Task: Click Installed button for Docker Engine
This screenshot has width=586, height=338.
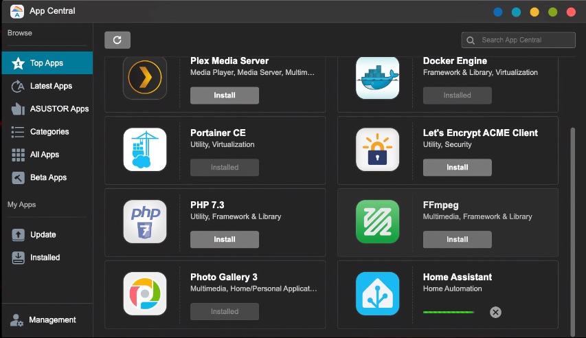Action: [458, 95]
